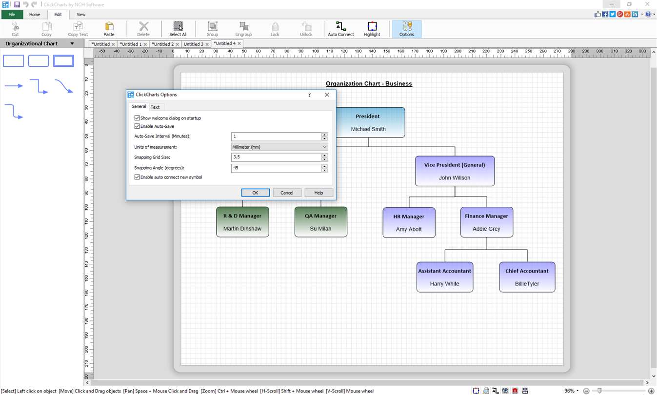Click the eye icon in status bar
Screen dimensions: 657x395
[x=505, y=391]
